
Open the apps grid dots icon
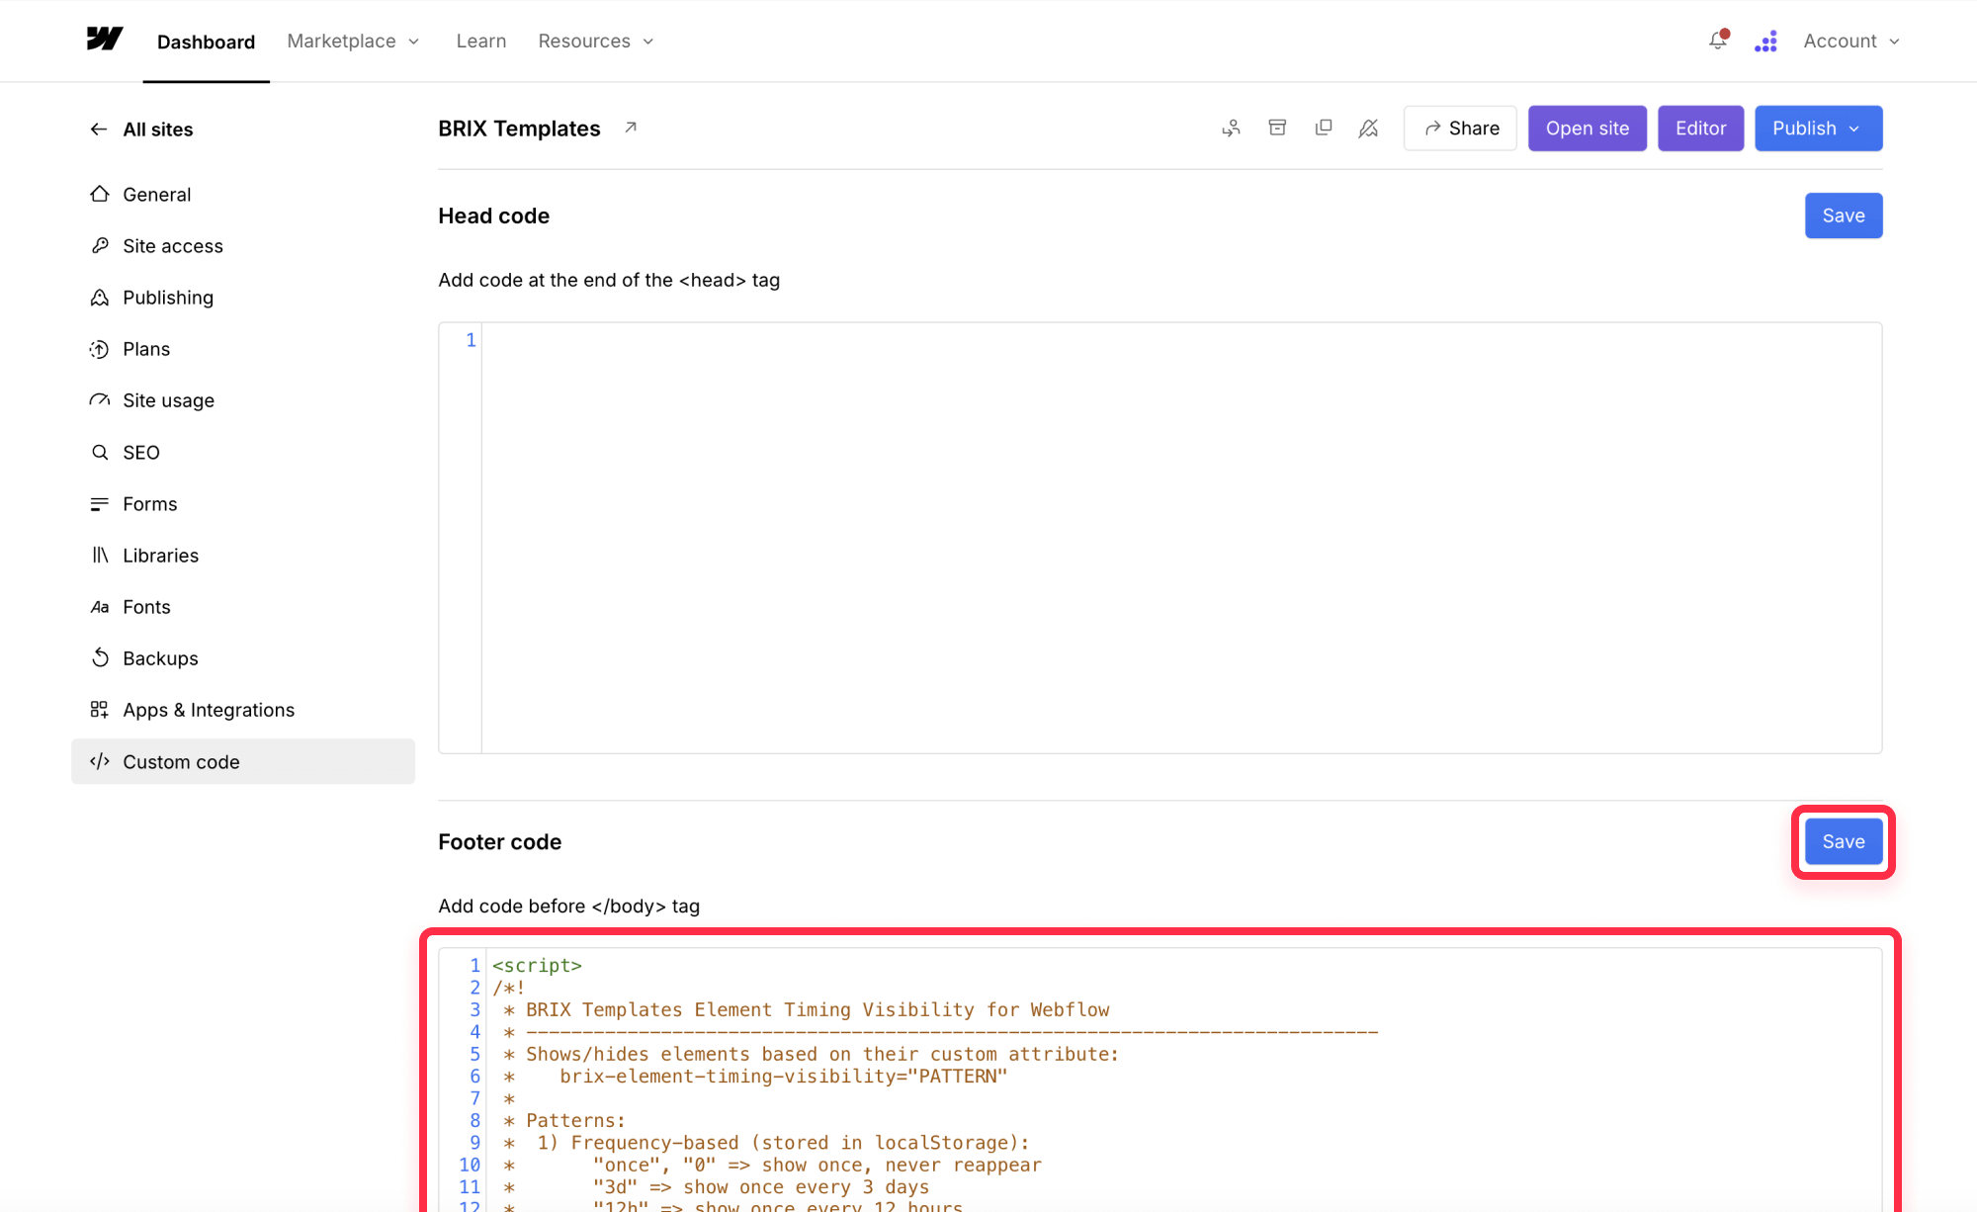click(1766, 42)
